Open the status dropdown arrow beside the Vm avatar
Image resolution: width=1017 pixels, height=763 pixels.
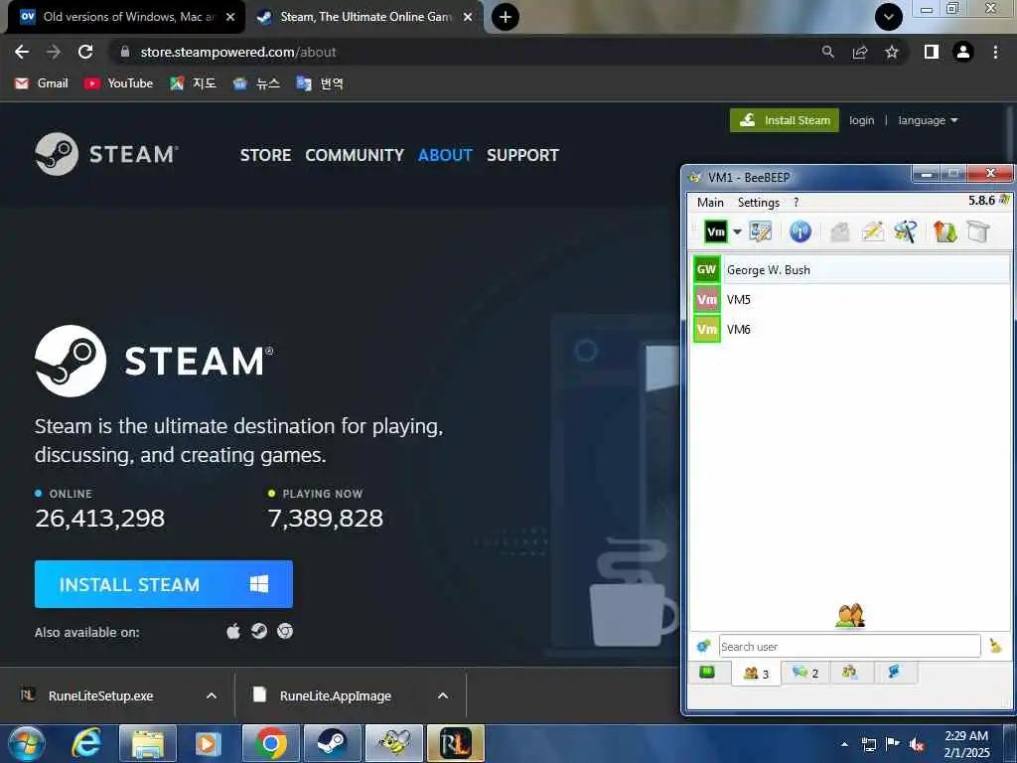click(737, 231)
